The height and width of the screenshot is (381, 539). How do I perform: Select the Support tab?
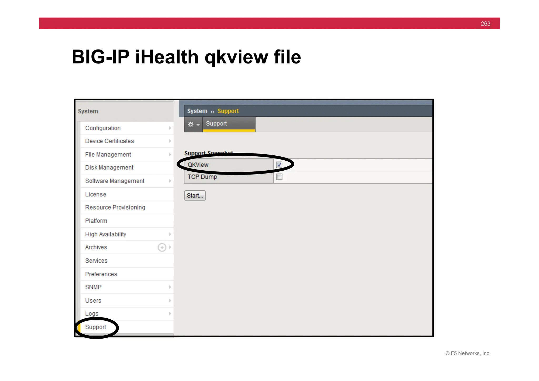click(229, 124)
